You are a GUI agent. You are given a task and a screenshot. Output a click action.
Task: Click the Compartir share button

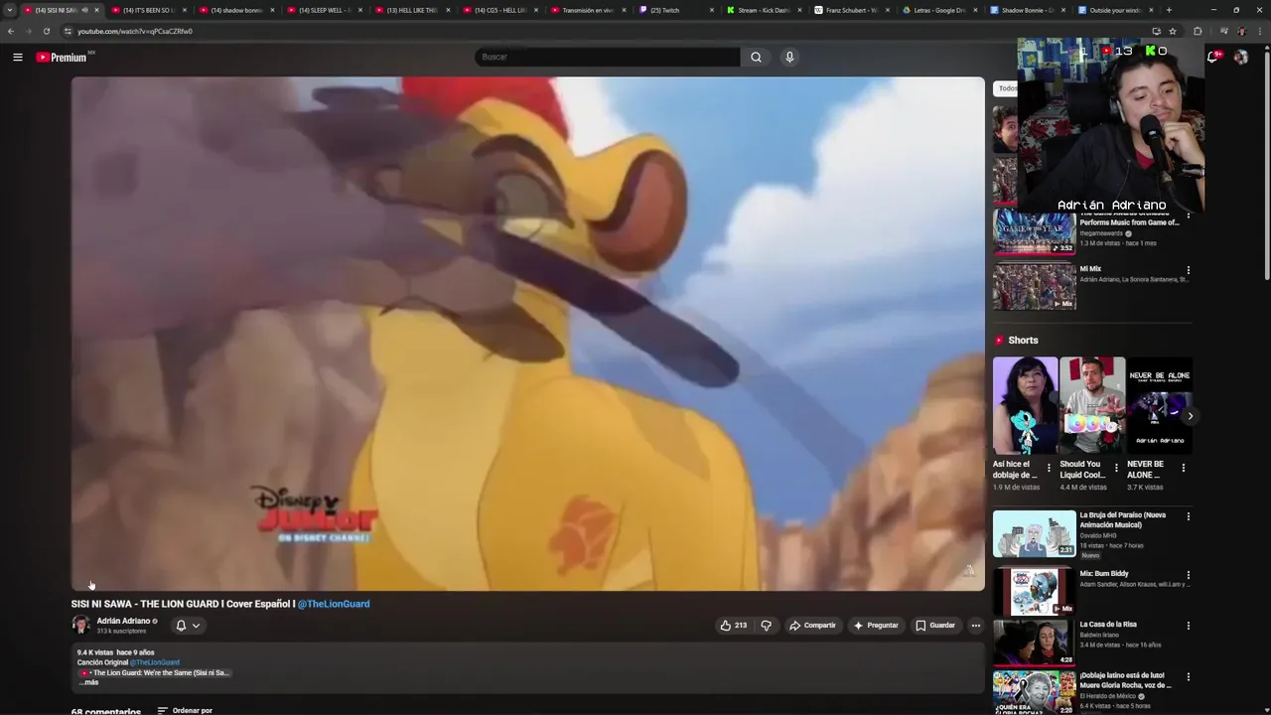click(812, 626)
